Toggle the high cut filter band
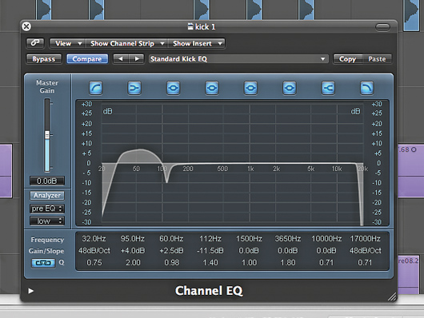424x318 pixels. click(366, 88)
